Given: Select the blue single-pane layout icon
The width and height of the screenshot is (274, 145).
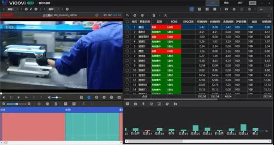Looking at the screenshot, I should click(192, 9).
